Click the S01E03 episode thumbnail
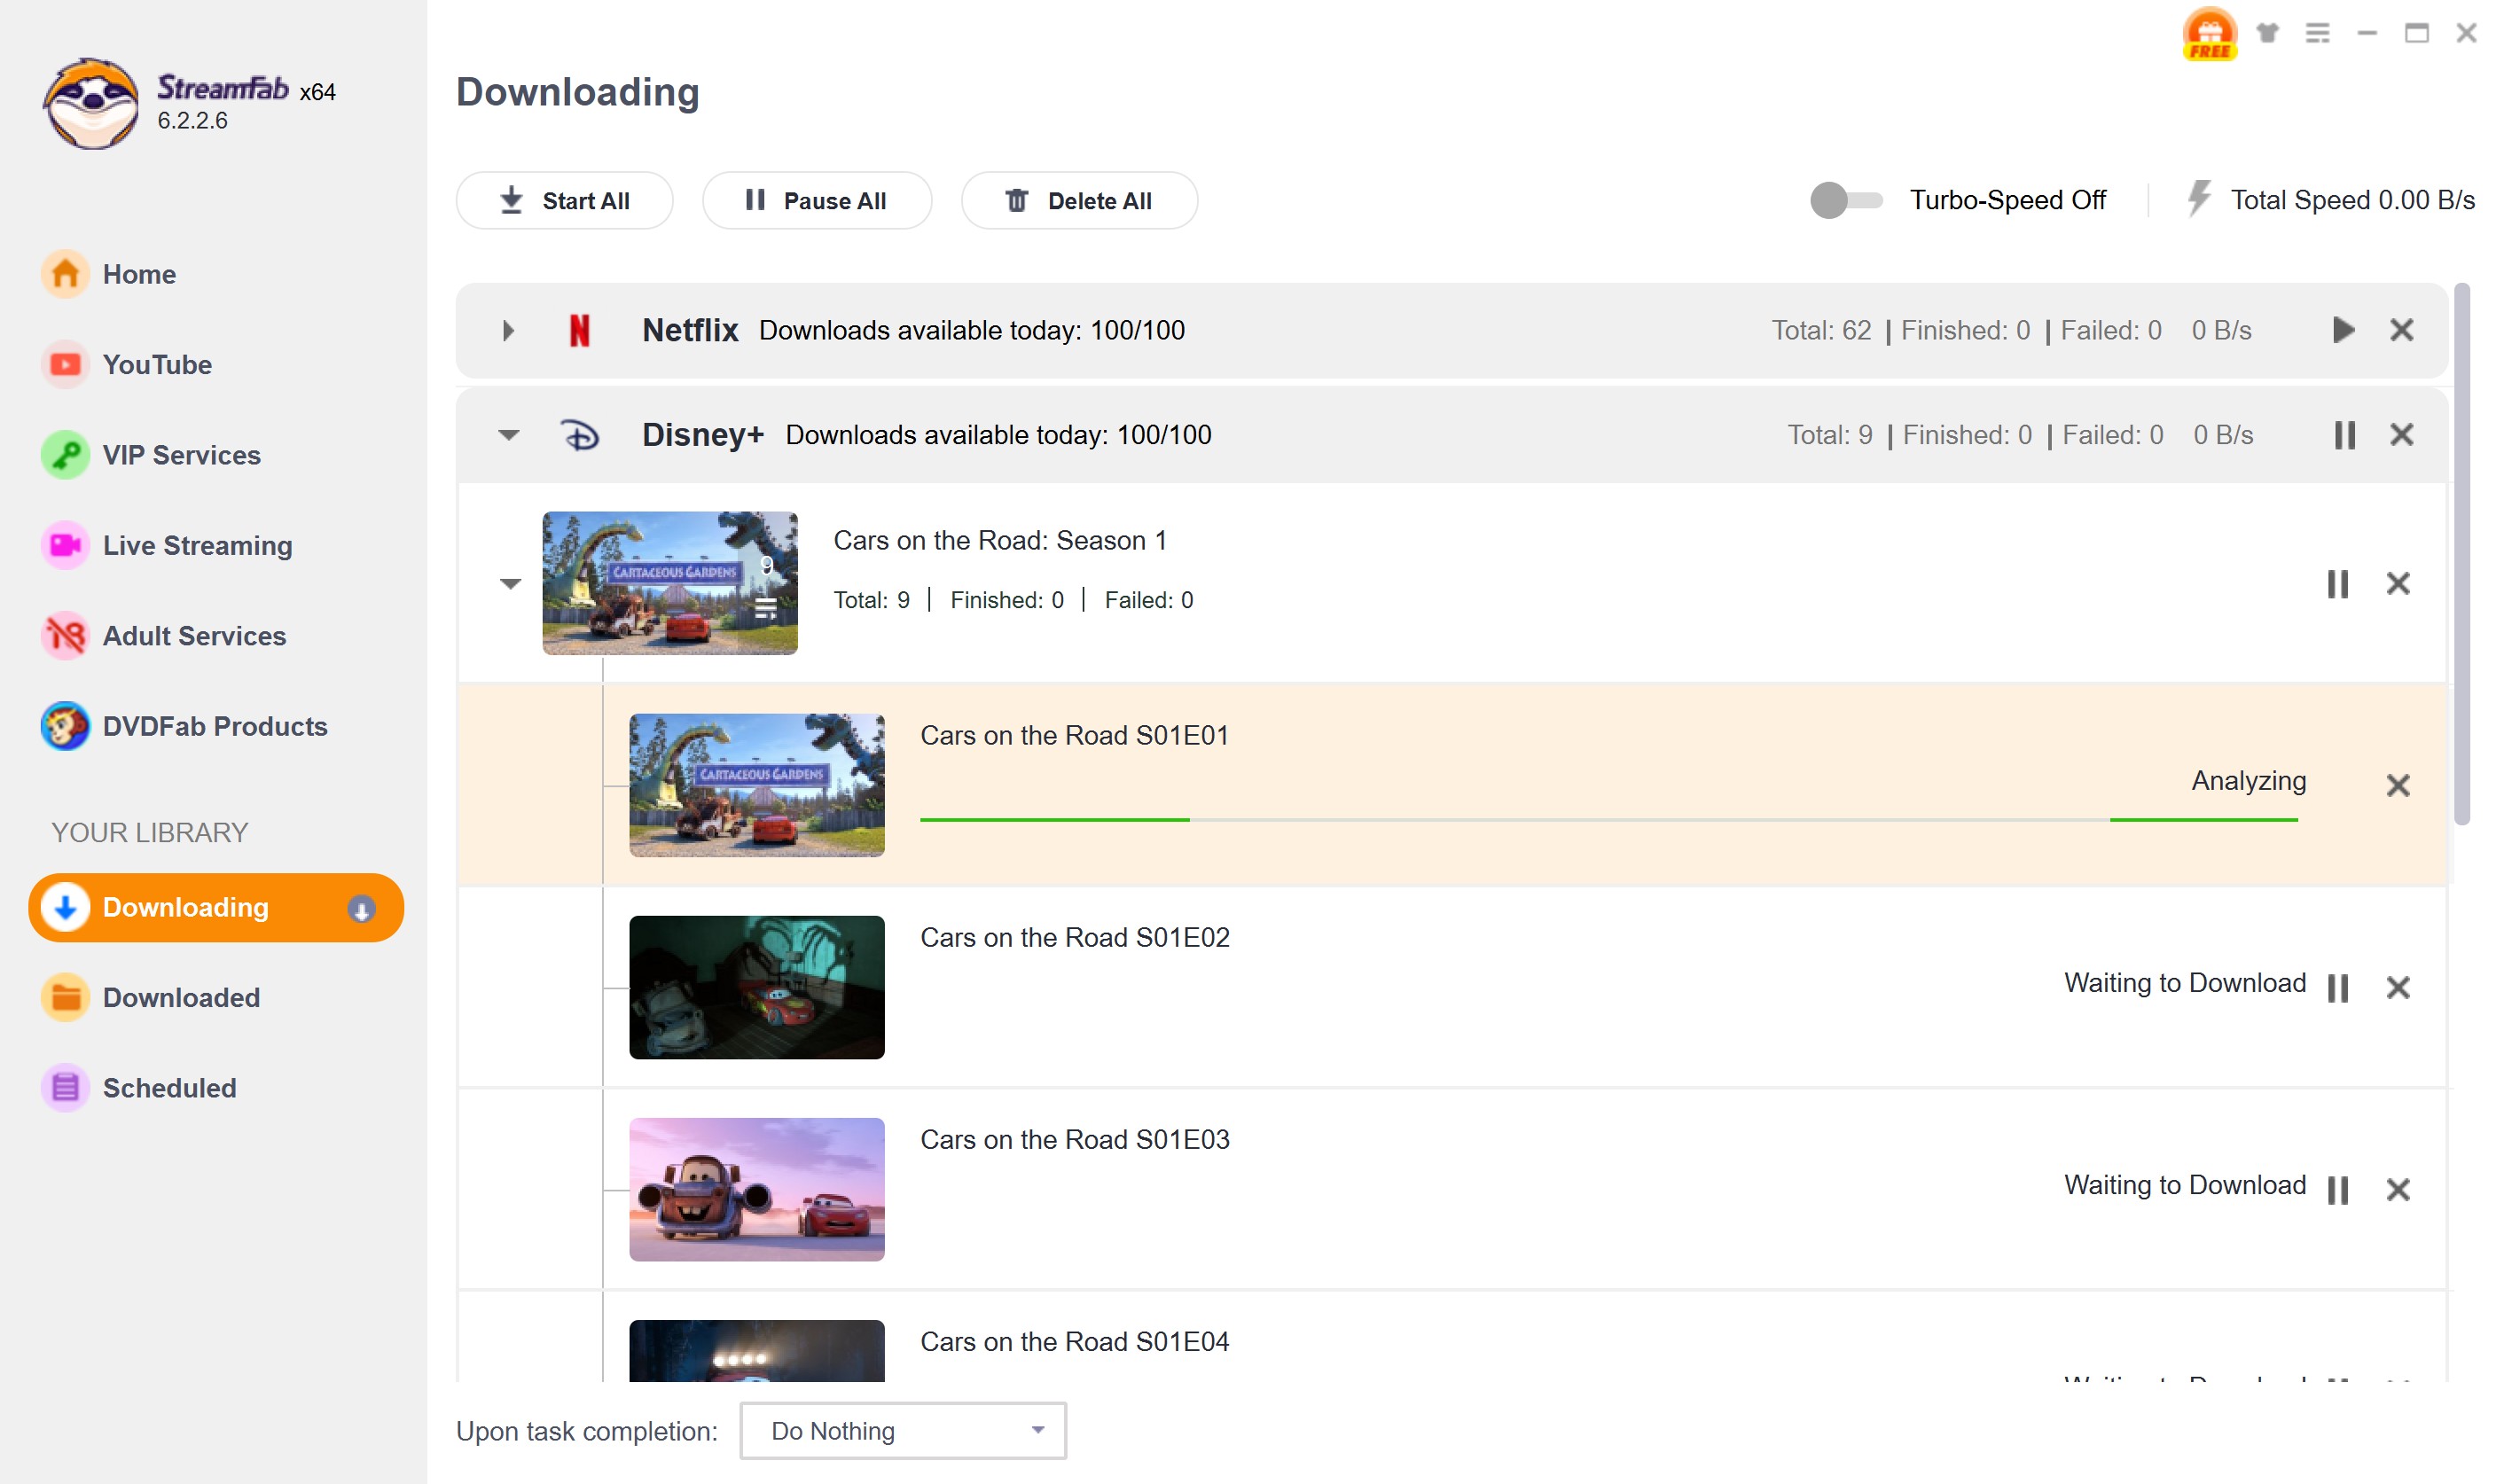The width and height of the screenshot is (2504, 1484). coord(757,1189)
